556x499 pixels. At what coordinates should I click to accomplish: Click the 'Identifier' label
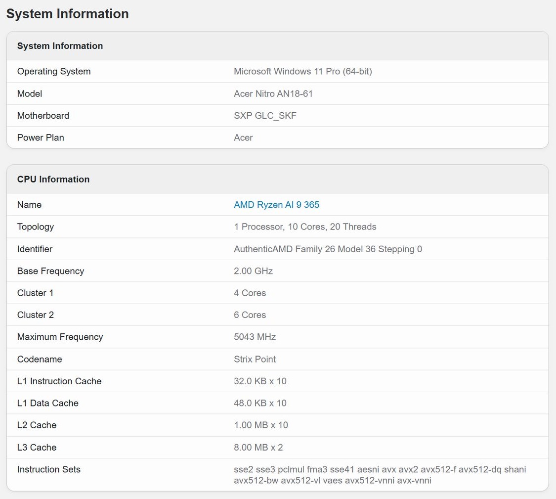[35, 249]
